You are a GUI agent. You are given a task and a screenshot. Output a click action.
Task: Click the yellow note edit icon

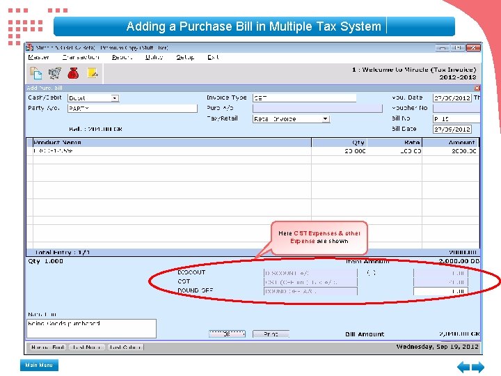pos(93,73)
